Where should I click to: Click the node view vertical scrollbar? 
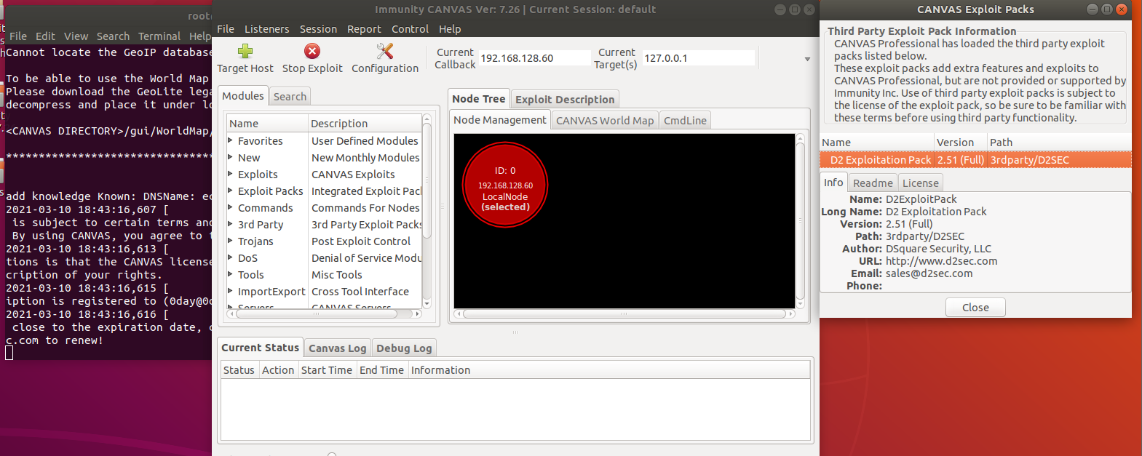[801, 221]
